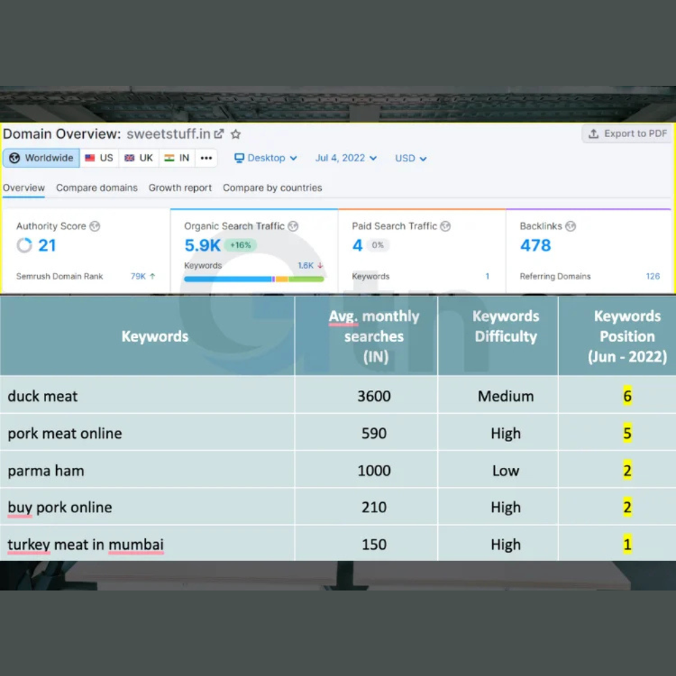Image resolution: width=676 pixels, height=676 pixels.
Task: Expand the Jul 4, 2022 date dropdown
Action: (345, 158)
